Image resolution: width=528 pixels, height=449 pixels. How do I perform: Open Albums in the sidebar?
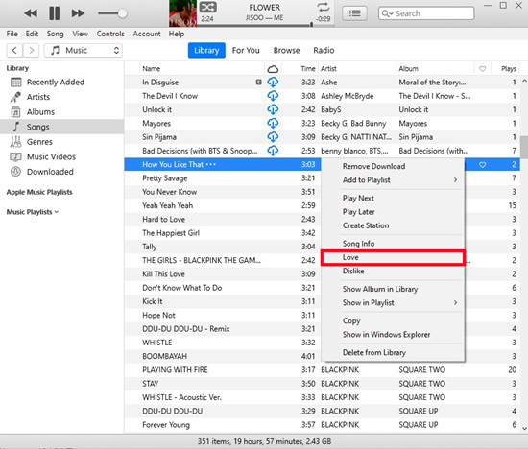point(62,111)
